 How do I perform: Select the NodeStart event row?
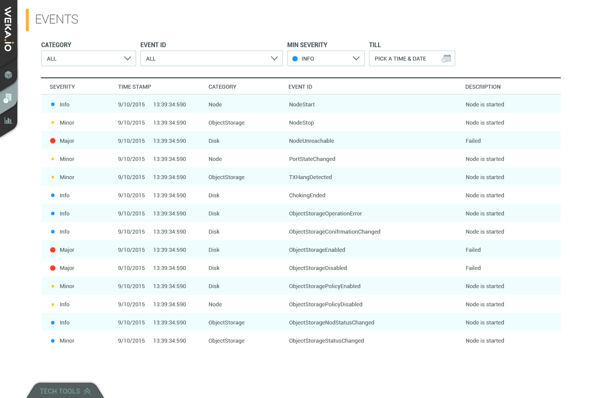(260, 104)
